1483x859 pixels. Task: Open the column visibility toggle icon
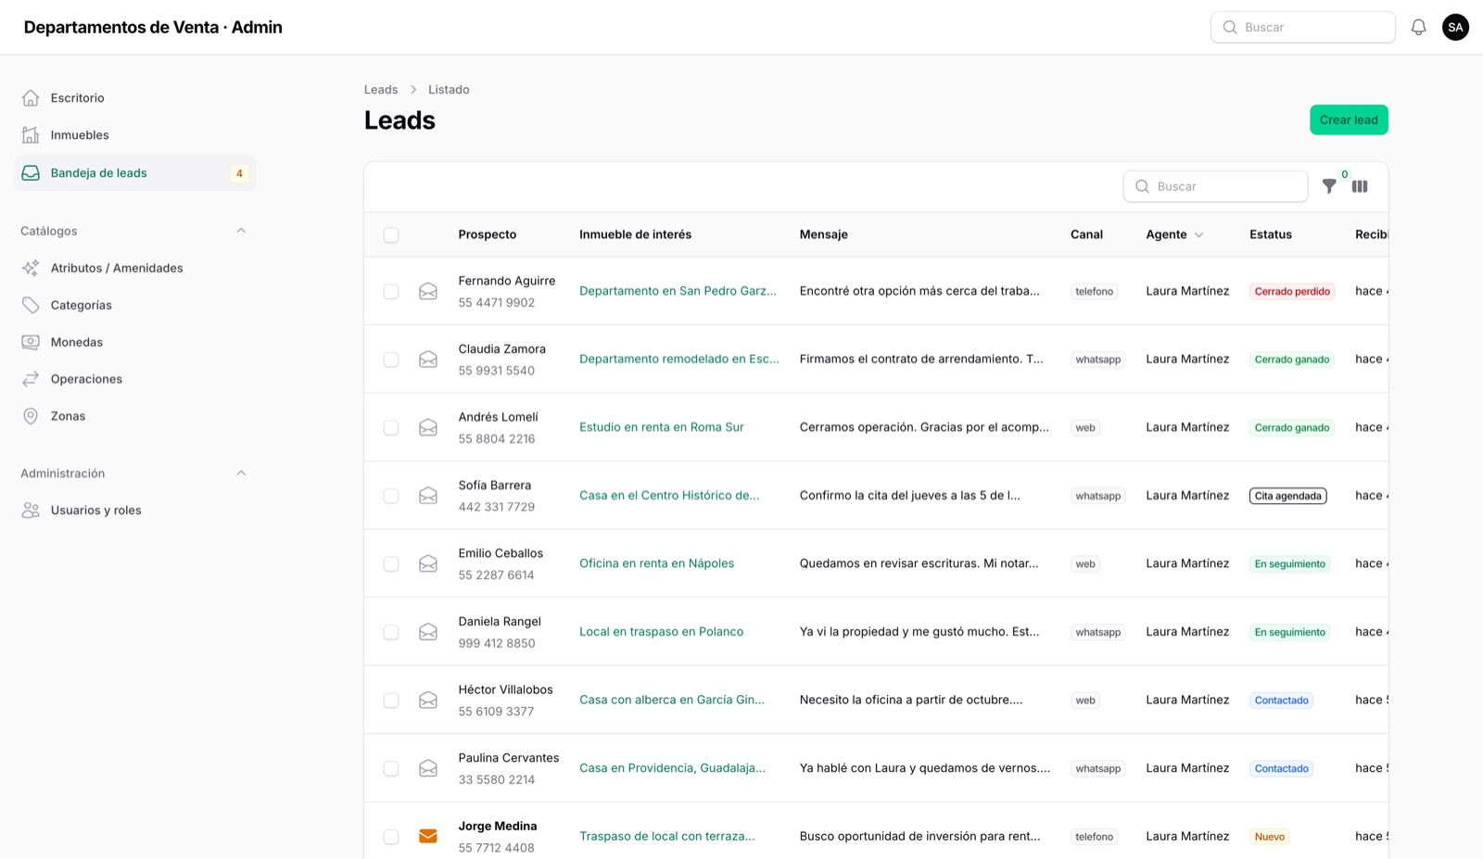(1360, 186)
